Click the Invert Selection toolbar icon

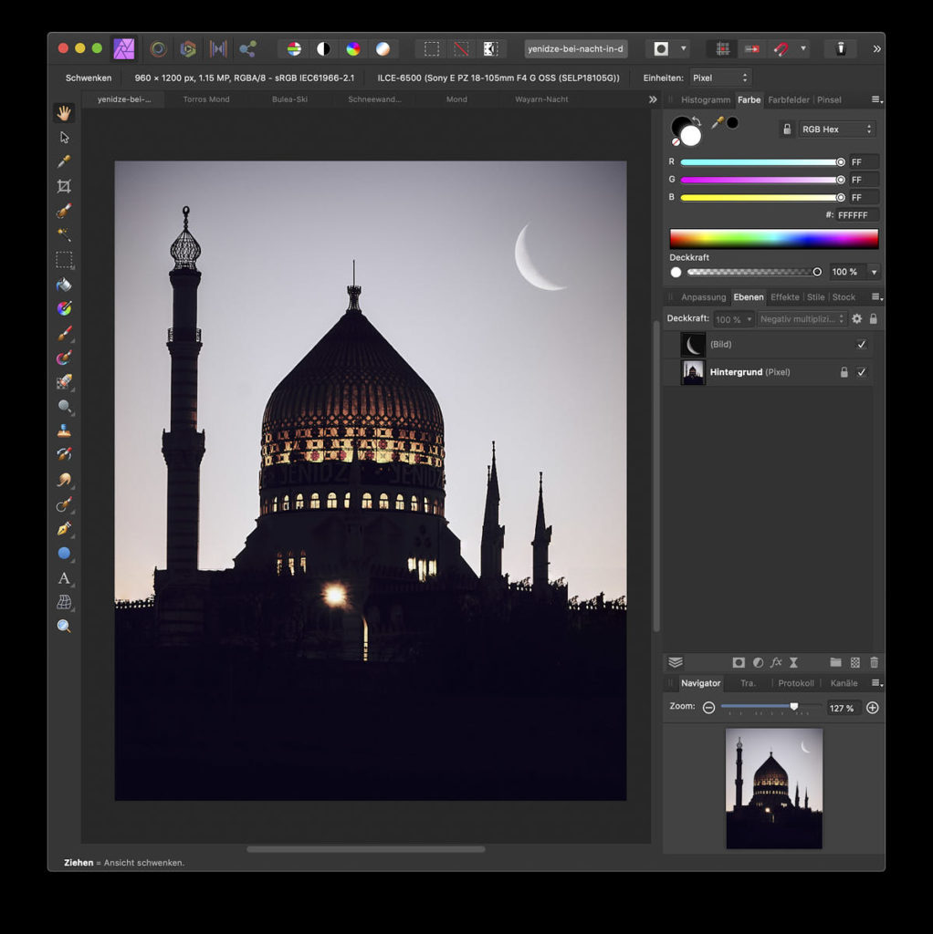coord(490,49)
